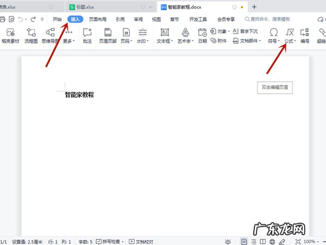Open 页眉页脚 header and footer
Viewport: 326px width, 245px height.
[x=108, y=36]
